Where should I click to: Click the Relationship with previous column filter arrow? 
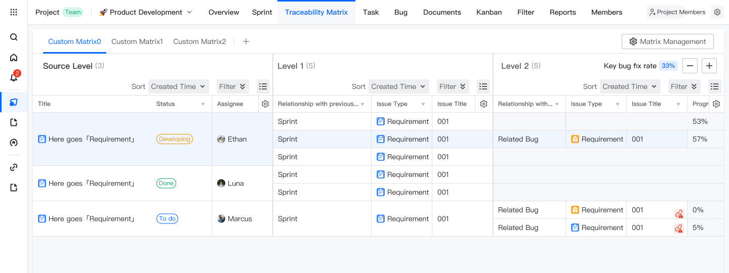pyautogui.click(x=362, y=104)
